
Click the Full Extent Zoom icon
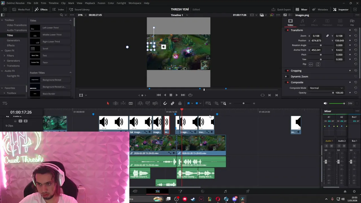point(208,103)
